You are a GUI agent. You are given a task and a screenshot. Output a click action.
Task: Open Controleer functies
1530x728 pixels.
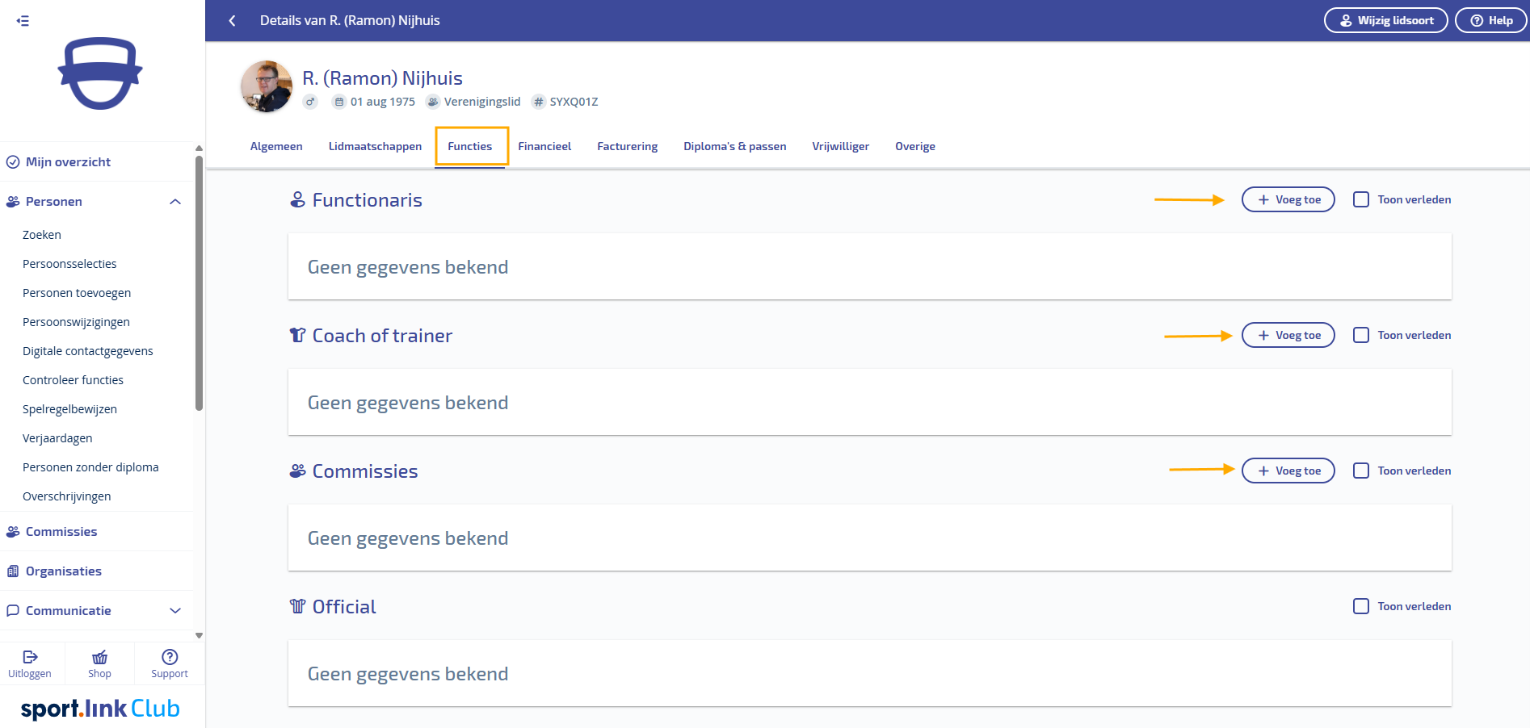(x=73, y=380)
